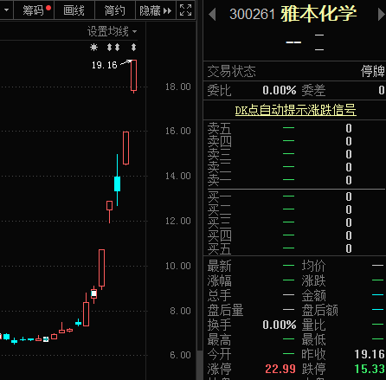386x380 pixels.
Task: Select the 卖三 order row
Action: click(x=294, y=154)
